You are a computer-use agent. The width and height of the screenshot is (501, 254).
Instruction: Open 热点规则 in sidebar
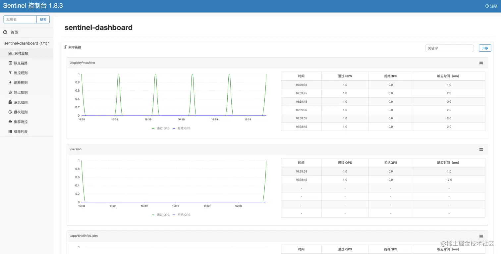[x=27, y=92]
